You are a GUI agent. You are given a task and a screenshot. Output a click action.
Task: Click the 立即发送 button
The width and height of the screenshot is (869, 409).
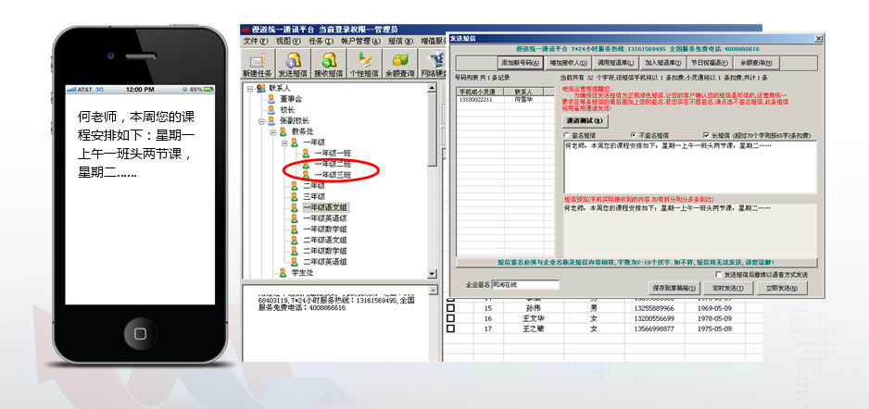(x=786, y=288)
